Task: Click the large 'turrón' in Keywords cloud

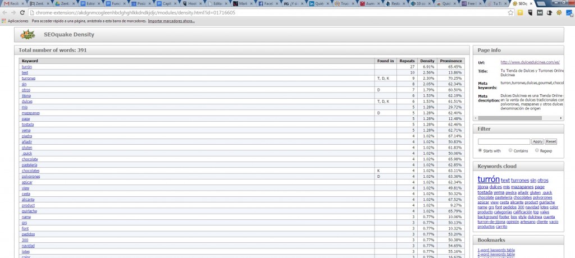Action: [x=489, y=179]
